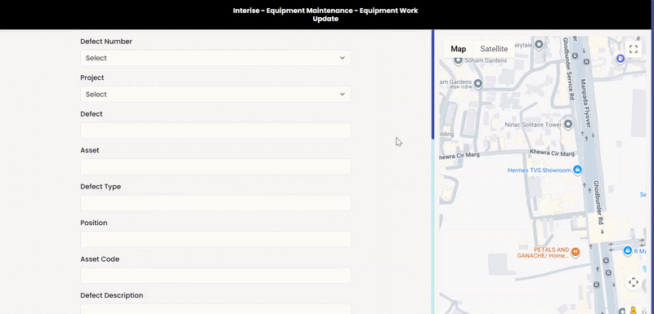
Task: Toggle the map fullscreen view icon
Action: [633, 49]
